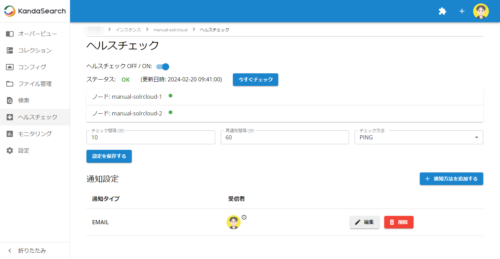Viewport: 500px width, 259px height.
Task: Open the plugin puzzle-piece icon
Action: click(x=442, y=11)
